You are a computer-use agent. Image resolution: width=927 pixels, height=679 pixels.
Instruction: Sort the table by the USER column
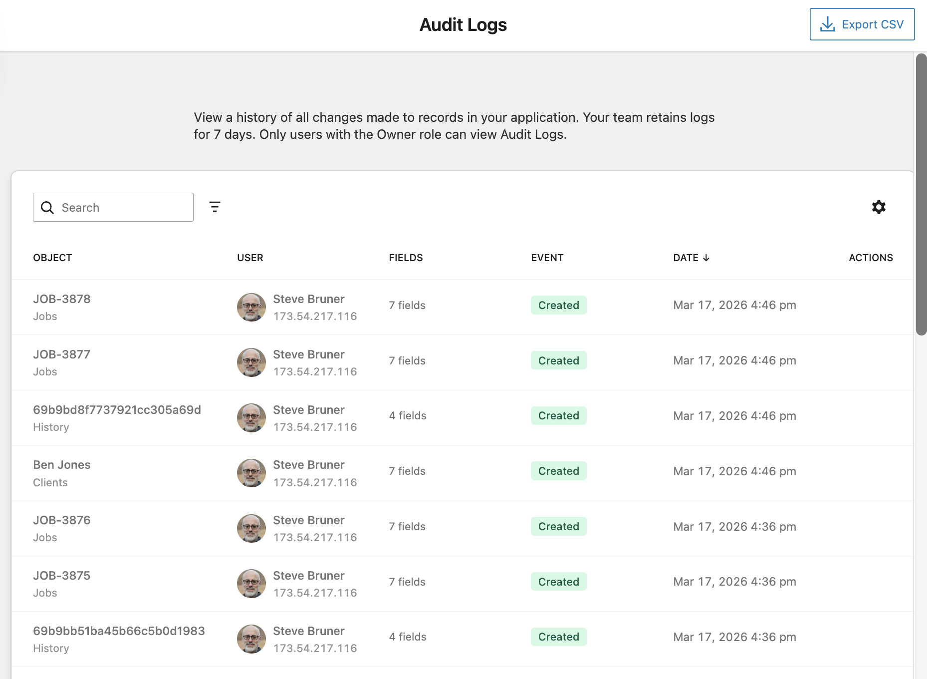(x=250, y=258)
